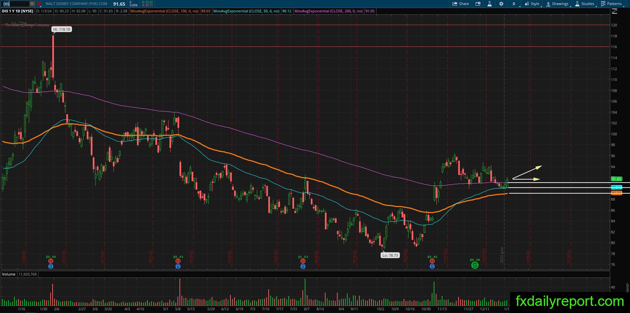The height and width of the screenshot is (313, 630).
Task: Click the green 91.65 tag on the price axis
Action: [616, 179]
